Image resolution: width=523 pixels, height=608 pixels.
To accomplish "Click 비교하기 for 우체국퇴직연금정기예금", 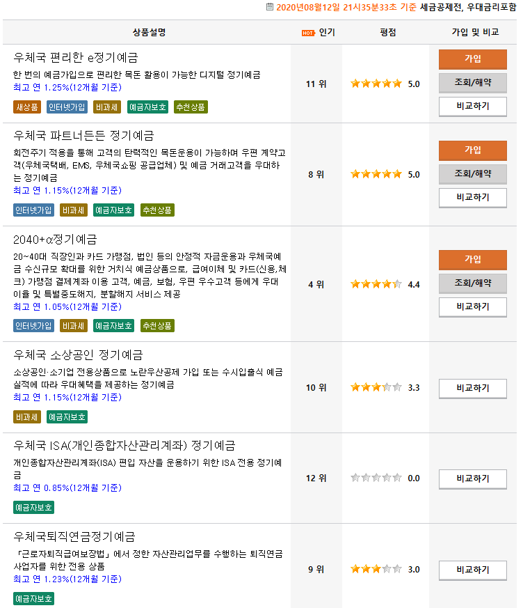I will click(473, 570).
